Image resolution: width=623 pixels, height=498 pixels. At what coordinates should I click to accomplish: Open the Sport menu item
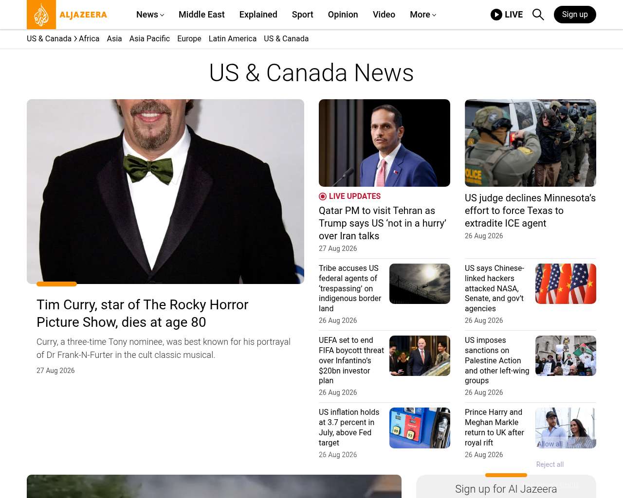pyautogui.click(x=303, y=15)
